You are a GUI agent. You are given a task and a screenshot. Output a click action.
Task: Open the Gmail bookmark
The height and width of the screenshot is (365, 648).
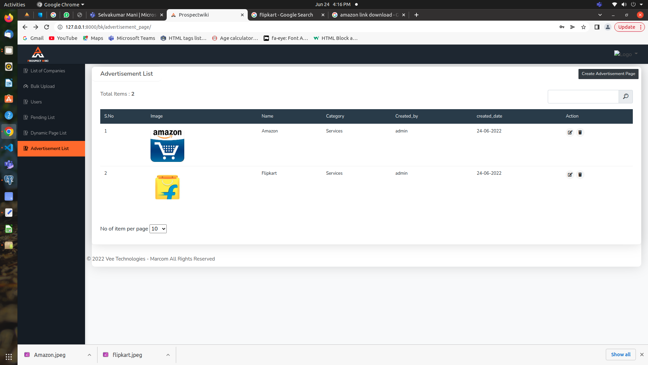tap(33, 38)
